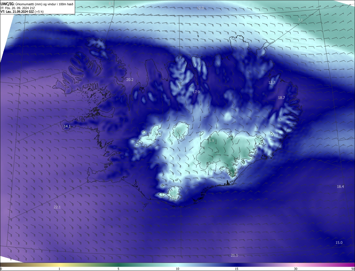The image size is (355, 271).
Task: Click the colorbar tick label 1
Action: click(x=59, y=269)
